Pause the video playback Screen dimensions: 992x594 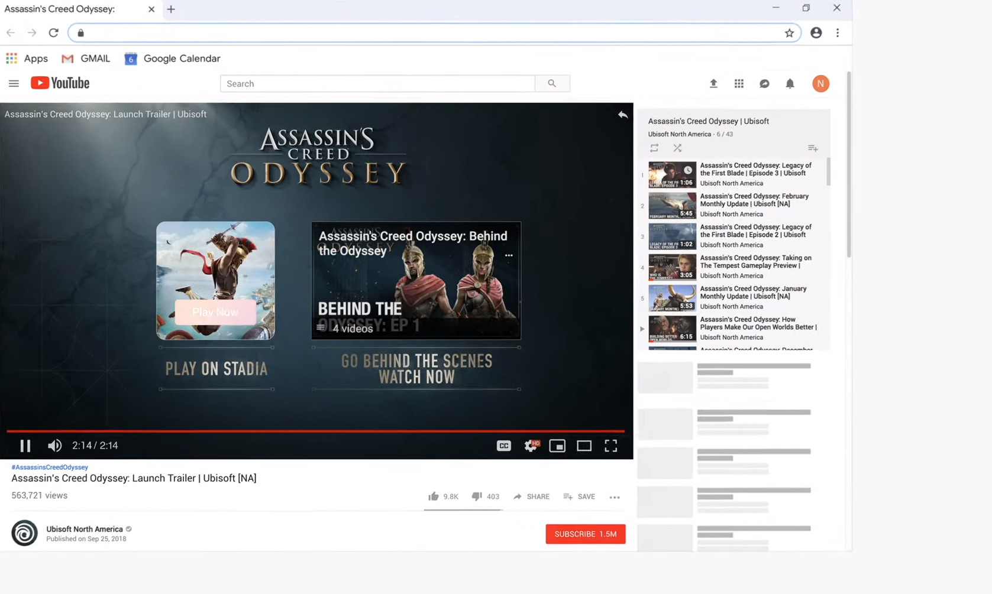[25, 446]
